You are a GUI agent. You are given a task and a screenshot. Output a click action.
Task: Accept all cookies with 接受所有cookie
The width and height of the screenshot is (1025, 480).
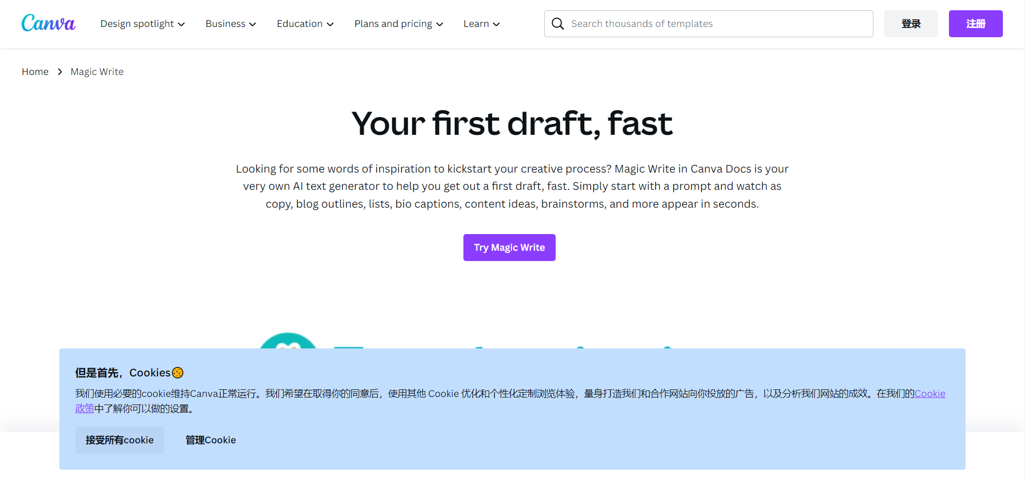coord(120,440)
